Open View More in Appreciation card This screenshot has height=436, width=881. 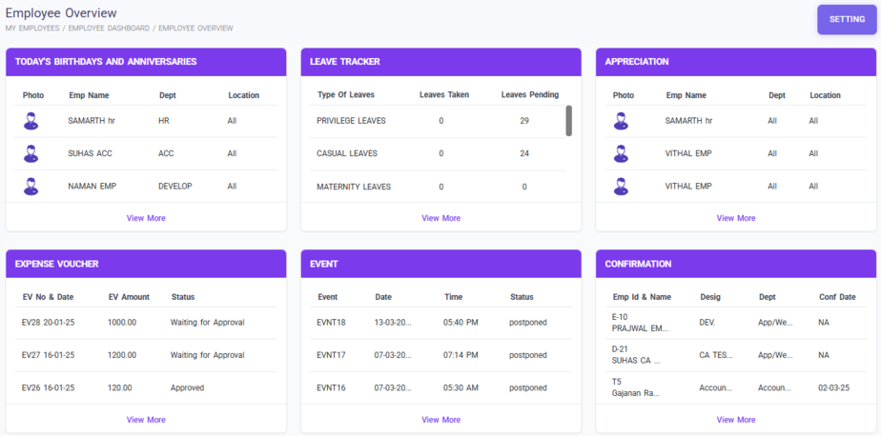coord(735,218)
